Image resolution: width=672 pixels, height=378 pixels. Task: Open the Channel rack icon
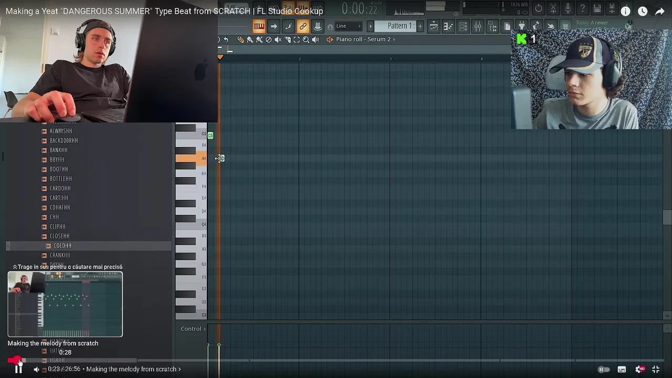click(463, 26)
